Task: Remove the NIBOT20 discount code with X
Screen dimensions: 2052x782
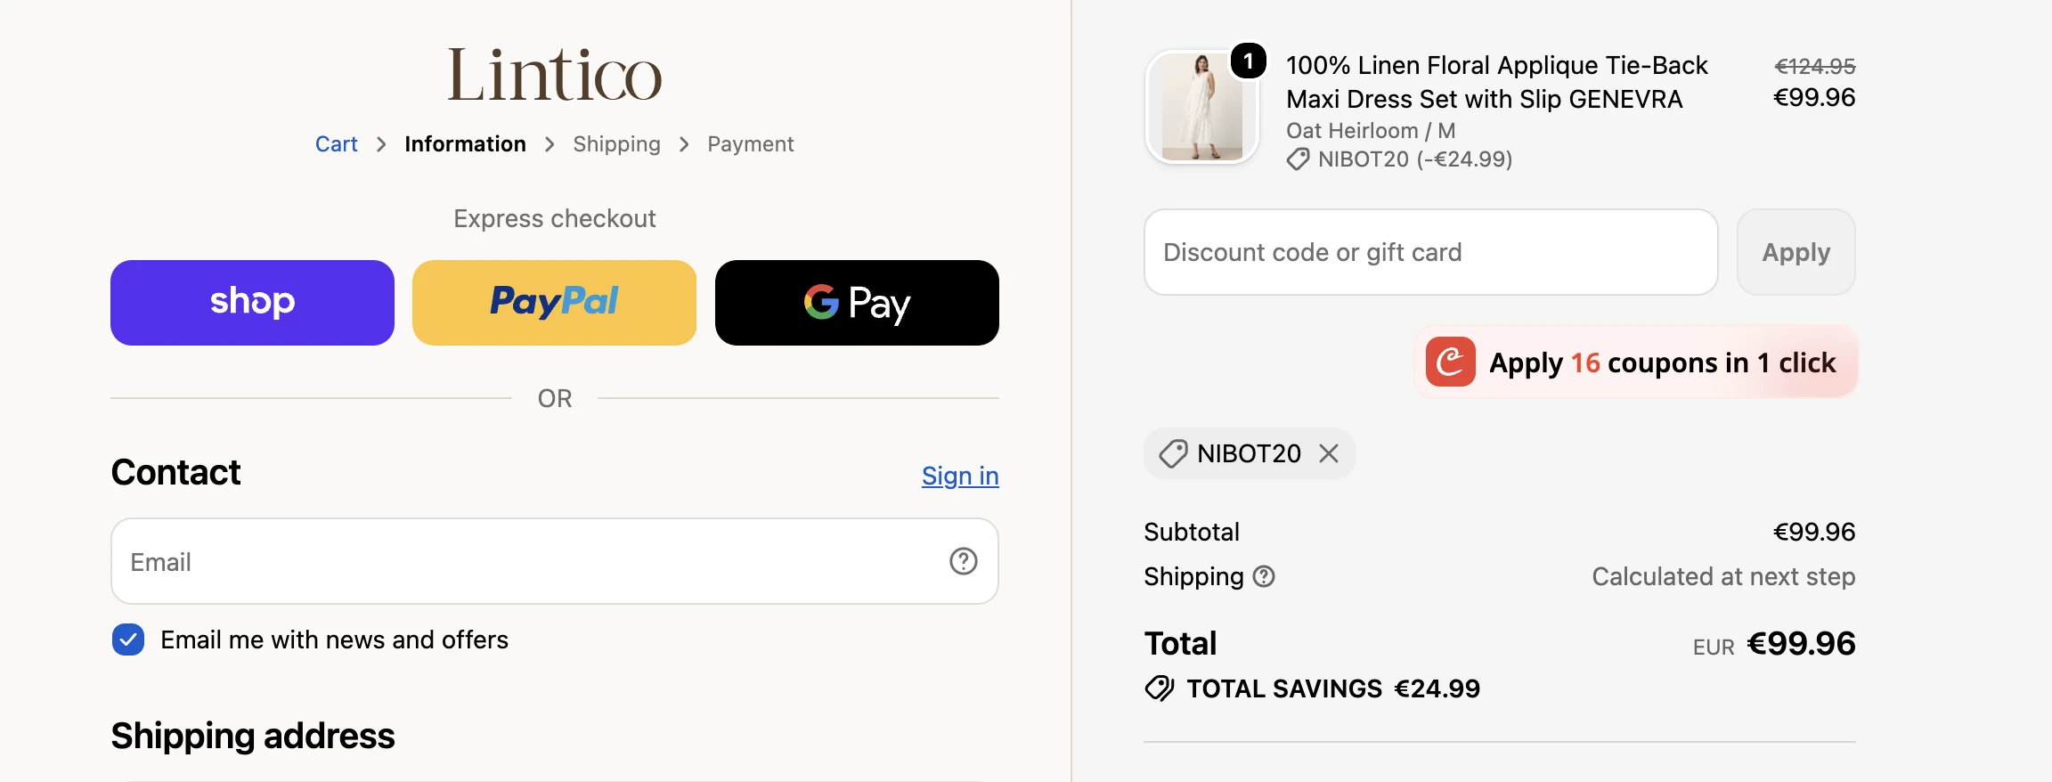Action: [1329, 453]
